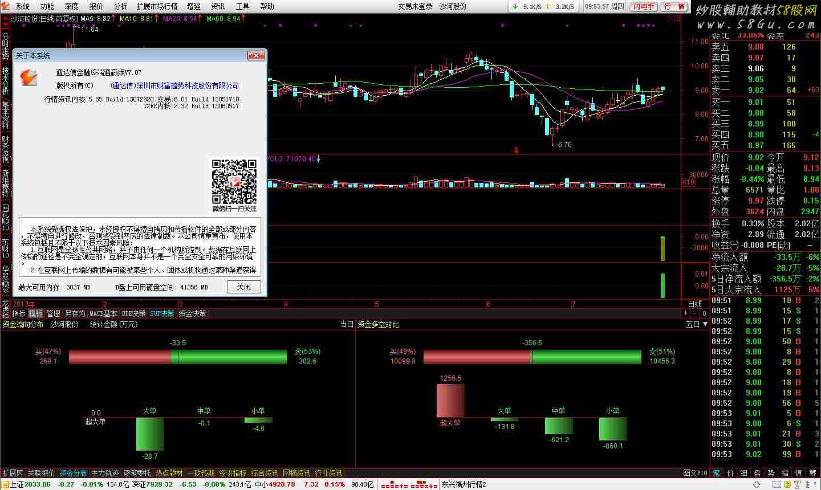Click 东兴福州行情2 server in the status bar
The height and width of the screenshot is (490, 821).
tap(464, 484)
